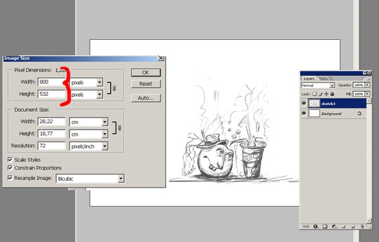Click Layers panel scrollbar up arrow
This screenshot has width=379, height=242.
369,101
